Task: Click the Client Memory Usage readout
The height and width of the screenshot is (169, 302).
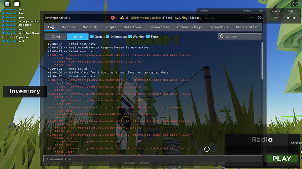Action: (x=151, y=18)
